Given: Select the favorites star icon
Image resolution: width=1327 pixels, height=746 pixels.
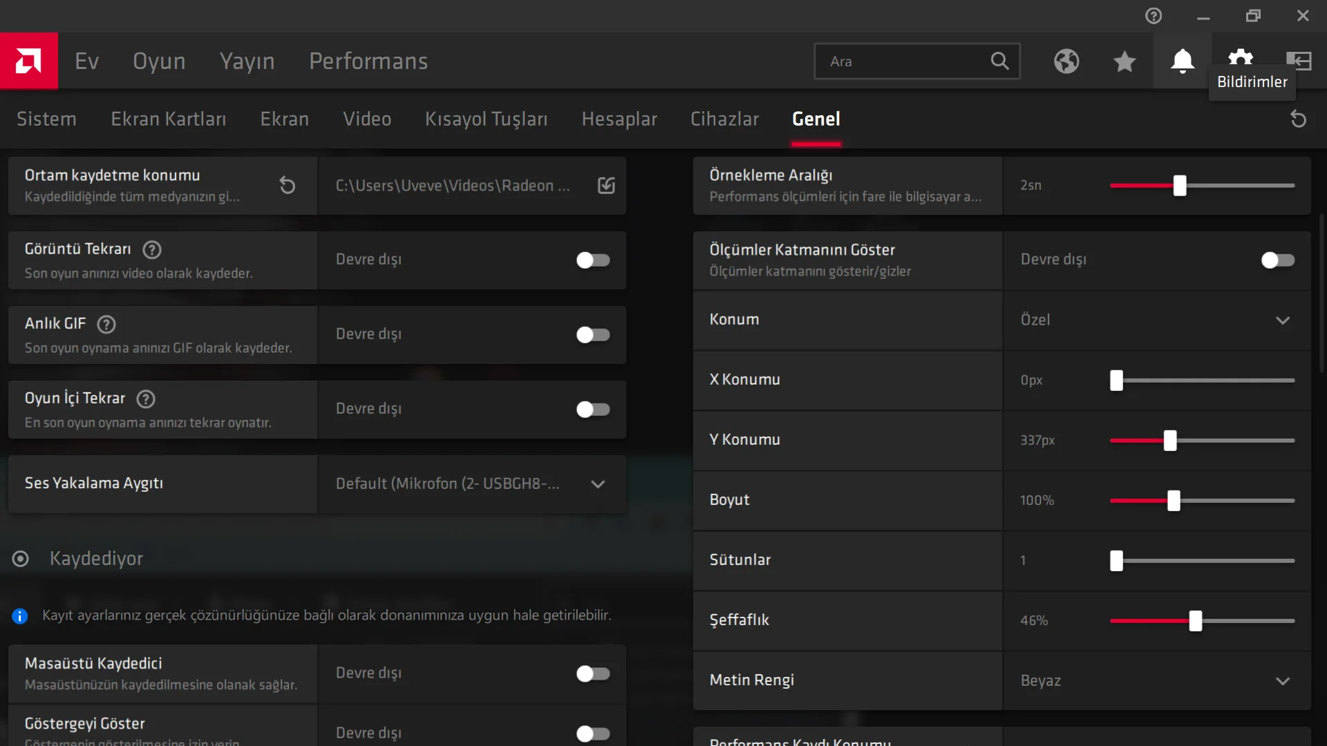Looking at the screenshot, I should point(1124,61).
